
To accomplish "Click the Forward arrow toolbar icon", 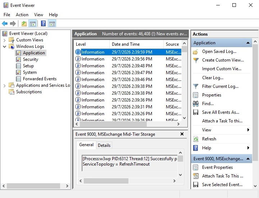I will click(x=13, y=24).
